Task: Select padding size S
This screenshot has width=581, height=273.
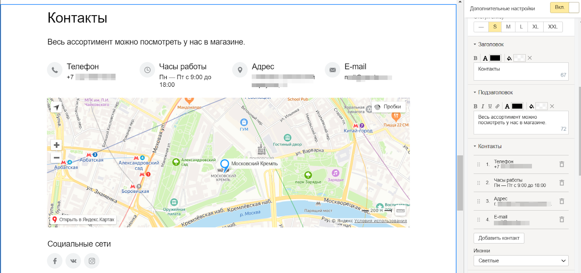Action: [x=495, y=27]
